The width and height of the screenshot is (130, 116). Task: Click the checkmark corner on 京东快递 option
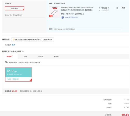click(x=23, y=10)
